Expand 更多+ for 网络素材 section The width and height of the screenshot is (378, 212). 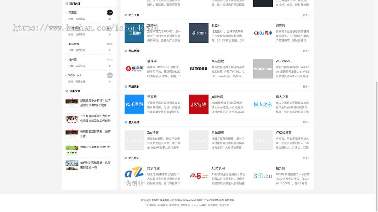click(306, 86)
